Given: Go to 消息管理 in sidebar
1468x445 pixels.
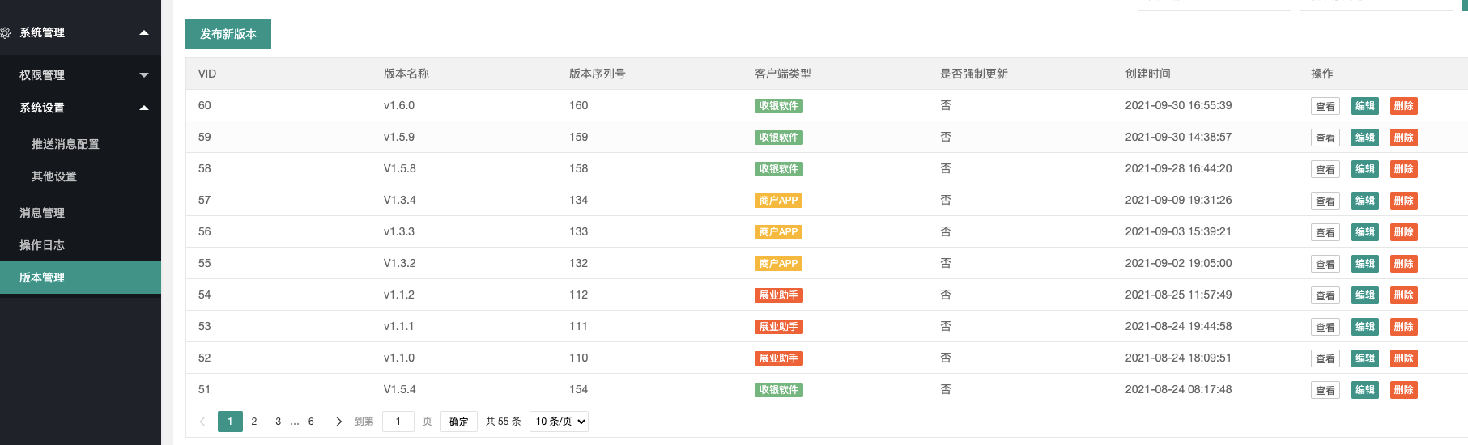Looking at the screenshot, I should point(42,213).
